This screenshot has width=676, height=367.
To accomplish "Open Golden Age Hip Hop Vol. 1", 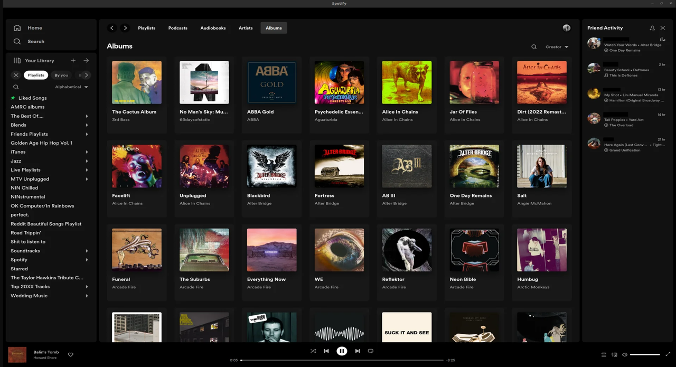I will (x=42, y=143).
